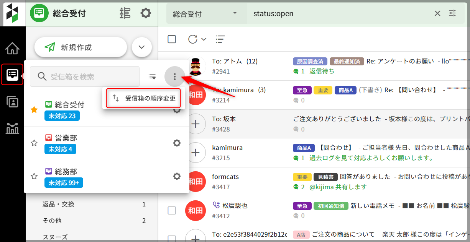Star the 営業部 inbox as favorite
This screenshot has height=242, width=470.
[x=34, y=143]
